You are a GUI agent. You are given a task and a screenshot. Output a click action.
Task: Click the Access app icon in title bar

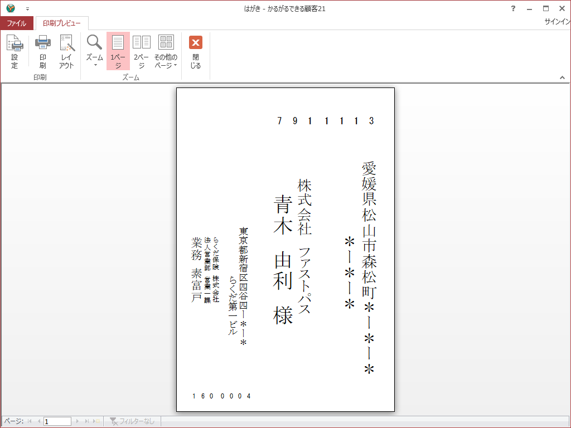pos(11,8)
